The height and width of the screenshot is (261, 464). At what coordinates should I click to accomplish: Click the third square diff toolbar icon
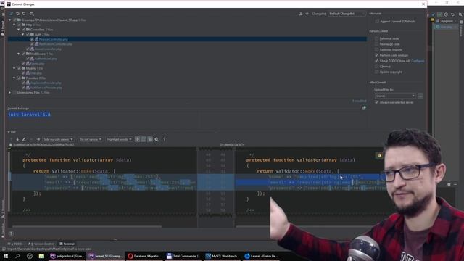point(150,139)
